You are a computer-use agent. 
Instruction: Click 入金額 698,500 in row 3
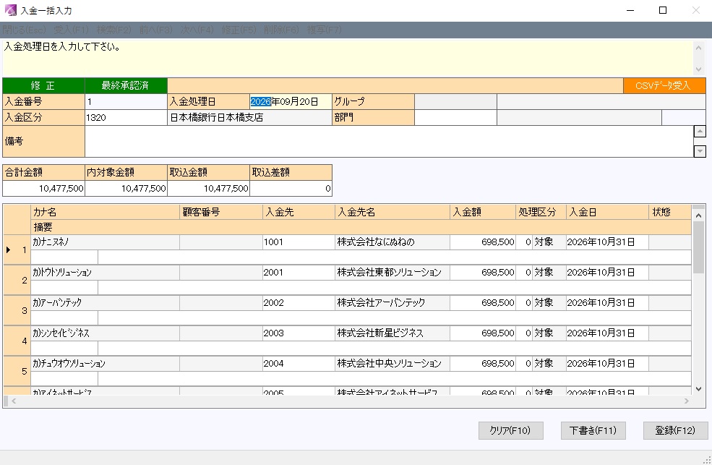click(x=483, y=303)
